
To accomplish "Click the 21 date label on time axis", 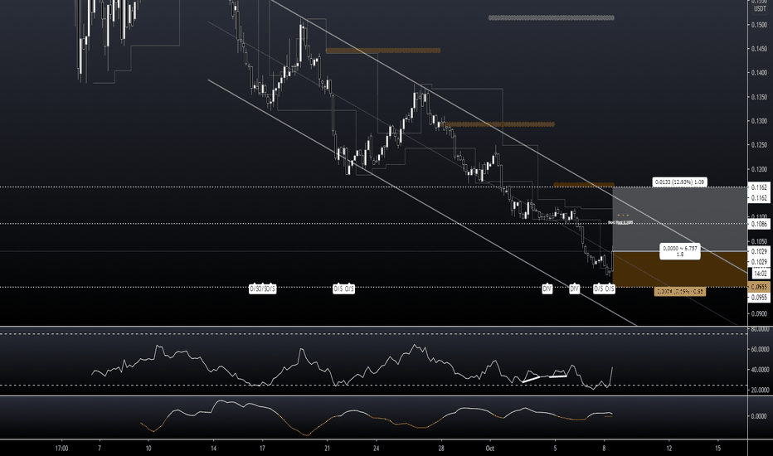I will (x=328, y=449).
